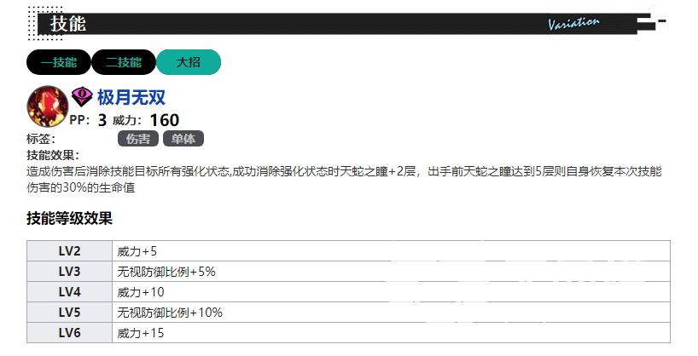Click the pink gem attribute icon
Viewport: 698px width, 356px height.
click(82, 97)
